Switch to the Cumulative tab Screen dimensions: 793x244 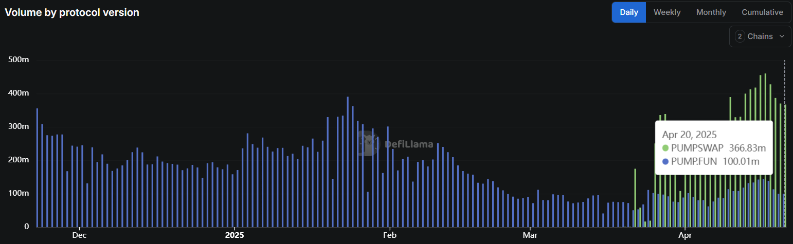pos(762,12)
